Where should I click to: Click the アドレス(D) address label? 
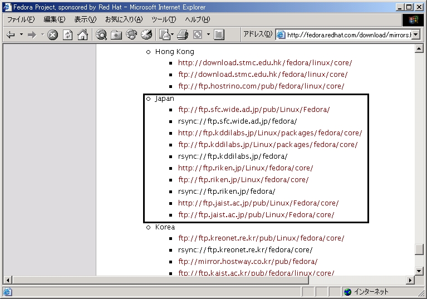[258, 34]
